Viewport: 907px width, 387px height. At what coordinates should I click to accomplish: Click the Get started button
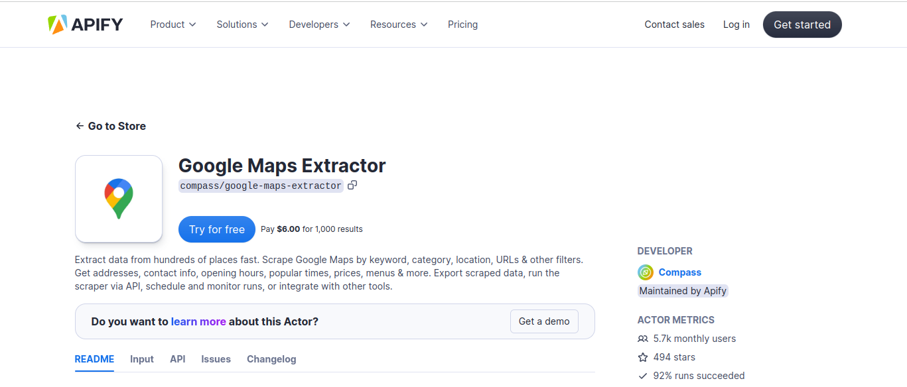(802, 25)
